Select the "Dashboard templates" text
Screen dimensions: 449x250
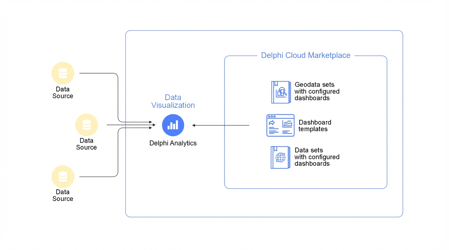coord(315,126)
